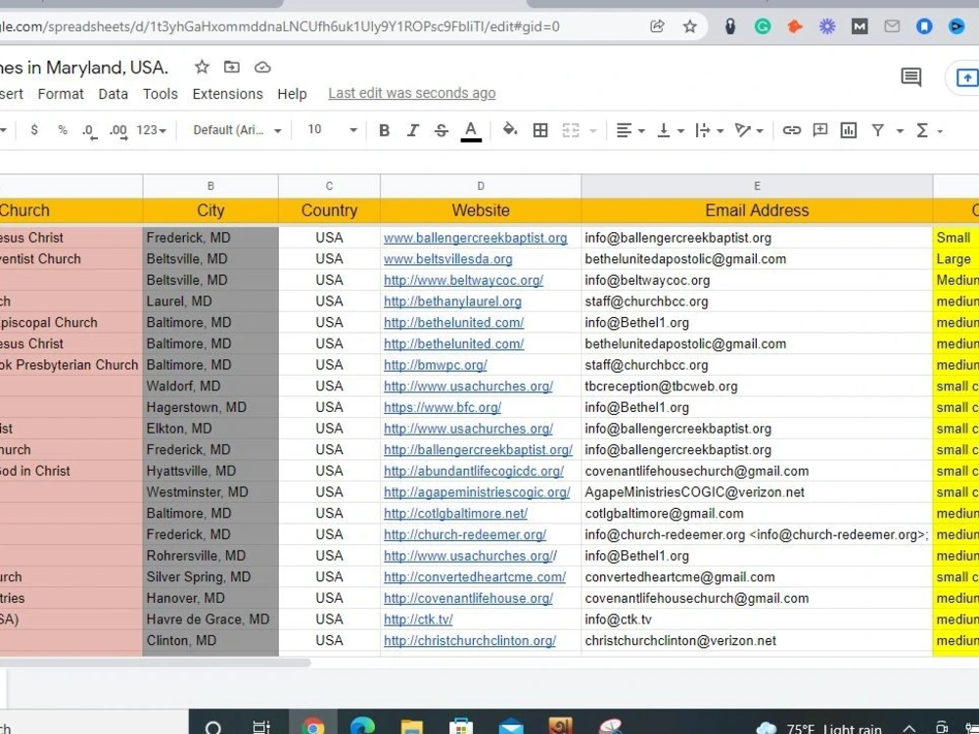This screenshot has height=734, width=979.
Task: Open horizontal align options
Action: pyautogui.click(x=629, y=130)
